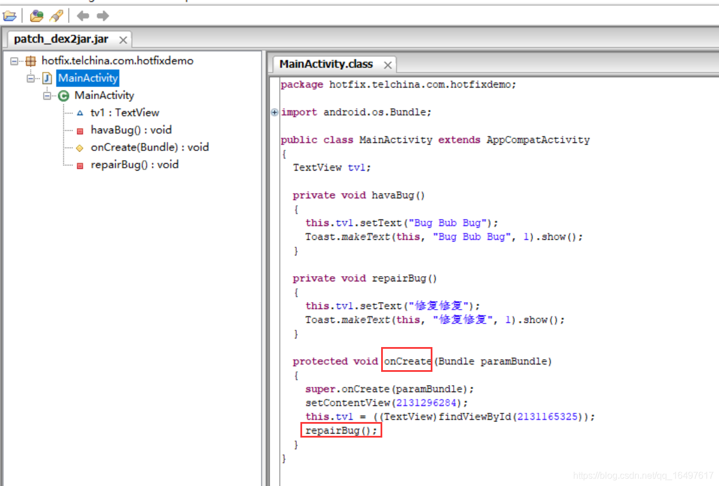Select the Open File folder icon
Image resolution: width=719 pixels, height=486 pixels.
click(10, 16)
